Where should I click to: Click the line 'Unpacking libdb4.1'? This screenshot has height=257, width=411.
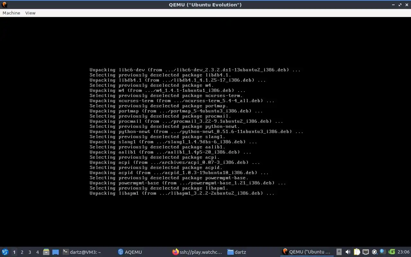178,80
